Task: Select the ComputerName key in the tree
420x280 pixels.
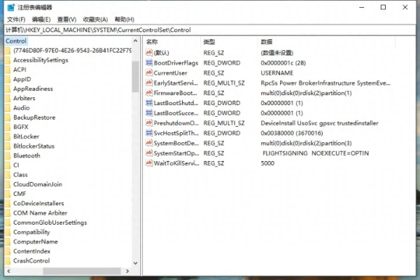Action: pyautogui.click(x=35, y=241)
